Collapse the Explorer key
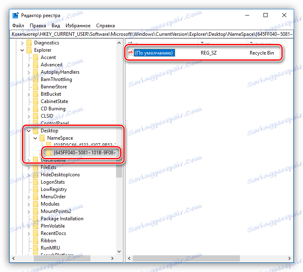 22,50
